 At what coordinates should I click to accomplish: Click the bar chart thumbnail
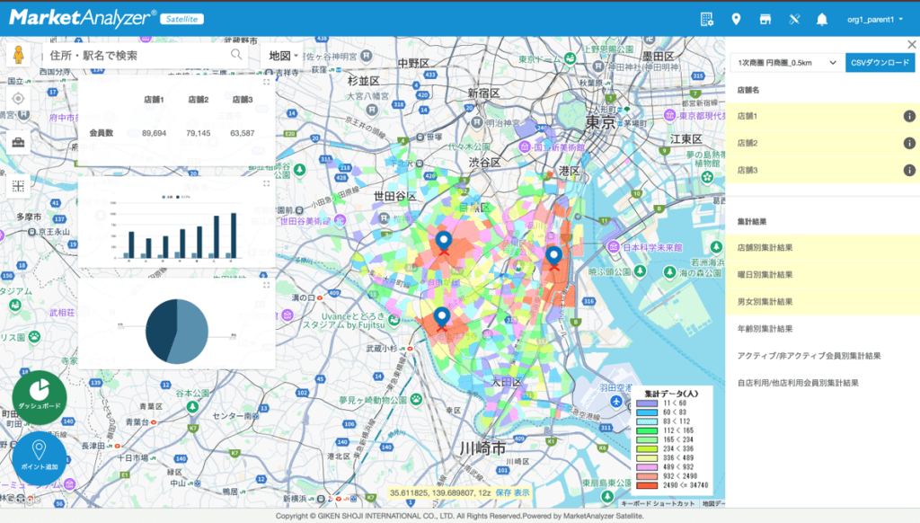(177, 227)
